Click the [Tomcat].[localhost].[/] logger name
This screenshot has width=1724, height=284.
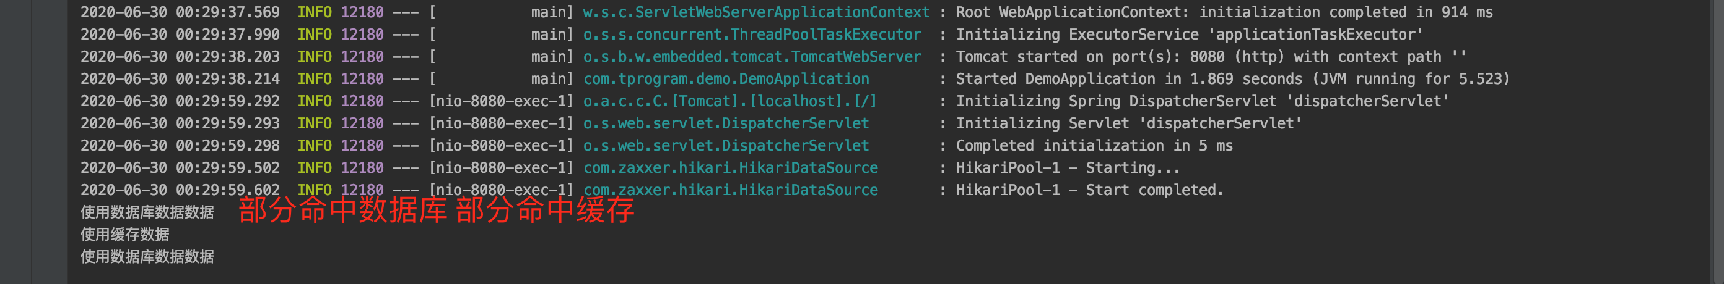pyautogui.click(x=729, y=101)
